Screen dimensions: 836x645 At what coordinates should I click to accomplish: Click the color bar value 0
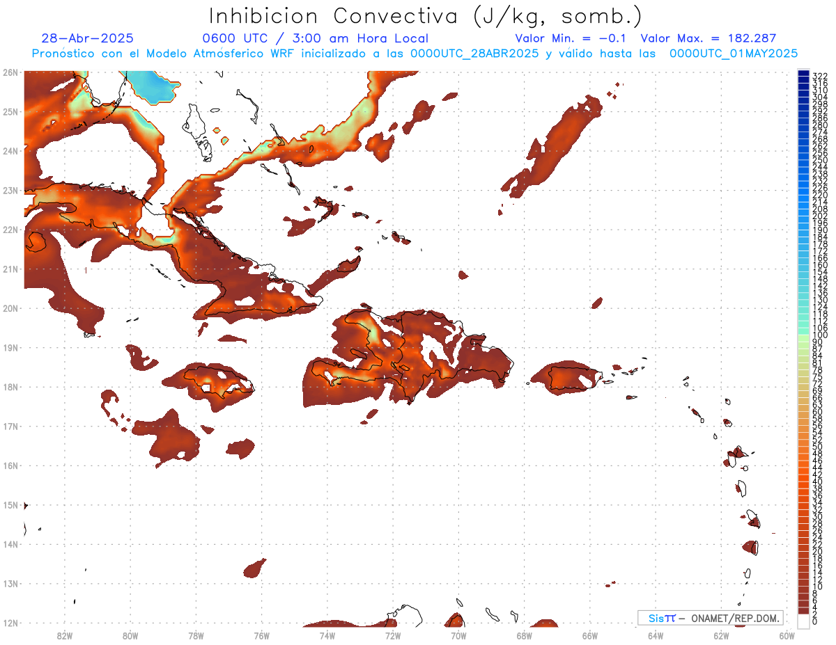pyautogui.click(x=815, y=621)
